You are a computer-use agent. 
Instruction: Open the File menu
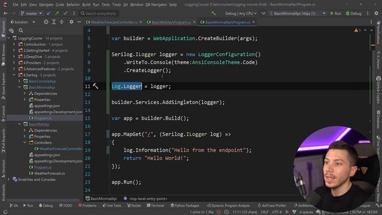click(16, 5)
